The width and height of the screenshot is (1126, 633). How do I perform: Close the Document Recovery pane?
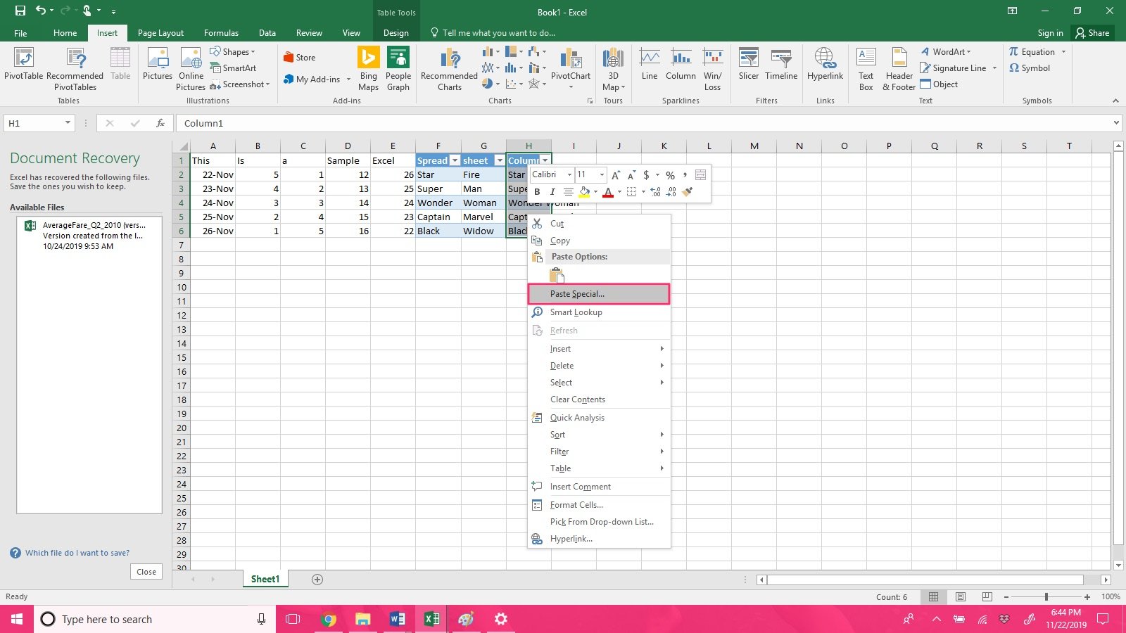click(146, 571)
